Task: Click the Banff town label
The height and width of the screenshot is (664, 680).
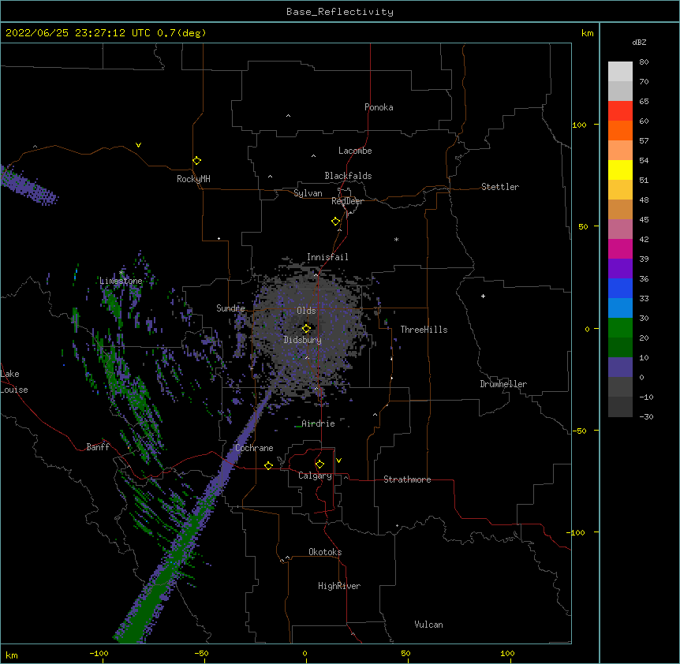Action: (98, 447)
